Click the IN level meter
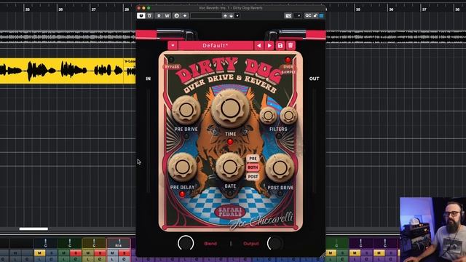This screenshot has width=466, height=262. click(148, 141)
